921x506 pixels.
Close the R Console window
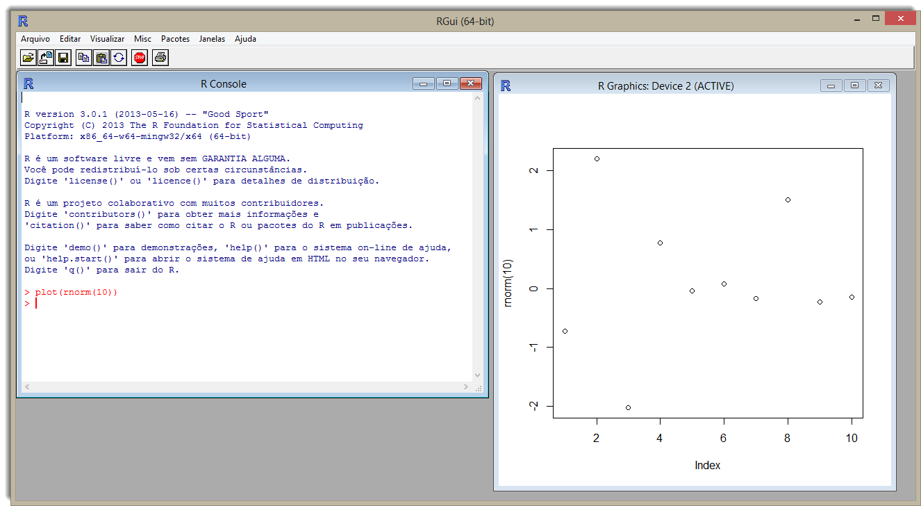[470, 83]
